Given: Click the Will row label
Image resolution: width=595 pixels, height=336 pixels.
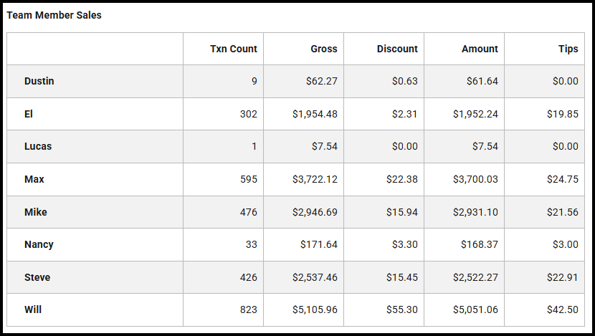Looking at the screenshot, I should click(x=33, y=309).
